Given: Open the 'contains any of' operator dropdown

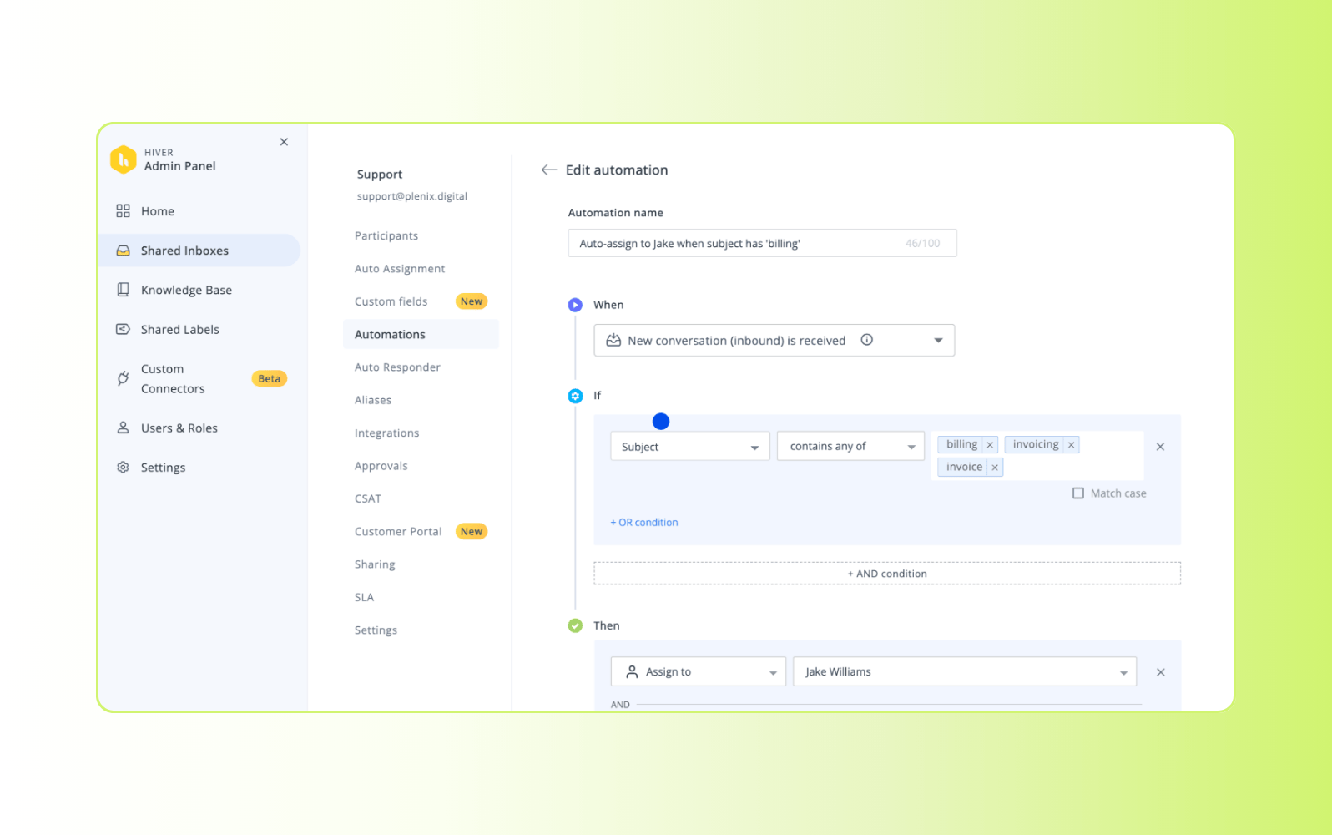Looking at the screenshot, I should click(x=850, y=447).
